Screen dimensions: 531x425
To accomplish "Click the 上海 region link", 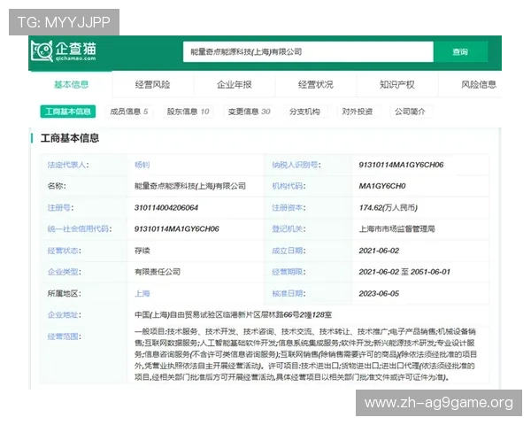I will pyautogui.click(x=142, y=293).
